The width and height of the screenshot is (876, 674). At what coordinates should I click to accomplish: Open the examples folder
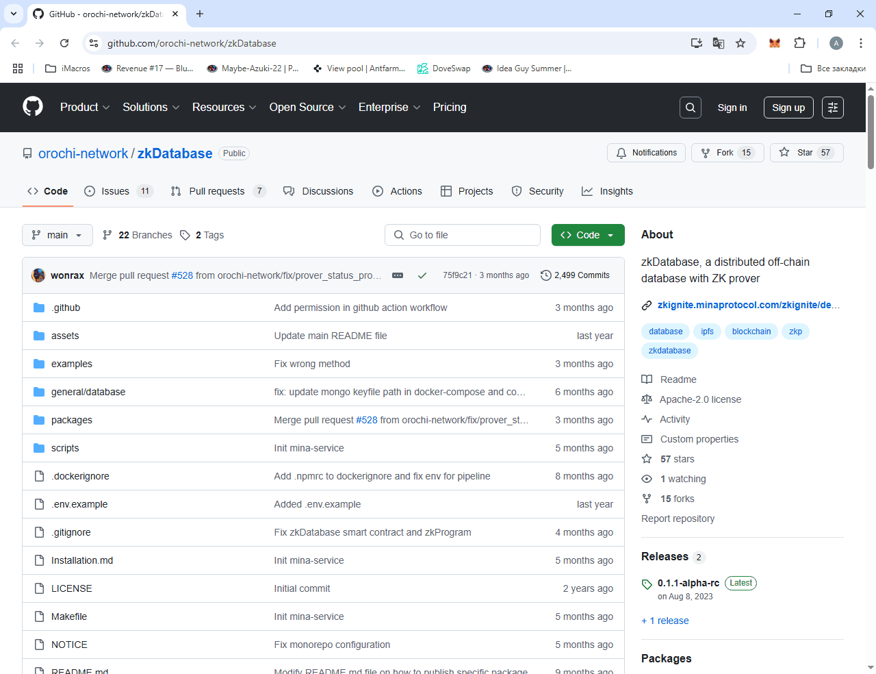[x=72, y=364]
